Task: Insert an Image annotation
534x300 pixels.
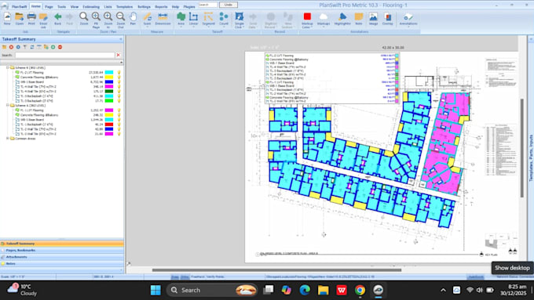Action: tap(373, 19)
